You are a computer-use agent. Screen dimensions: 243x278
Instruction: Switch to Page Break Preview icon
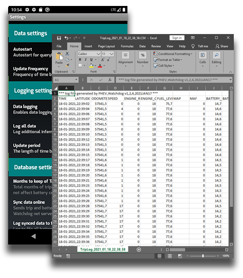(x=180, y=256)
